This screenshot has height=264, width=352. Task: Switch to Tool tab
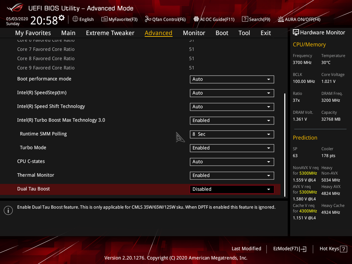(x=244, y=33)
